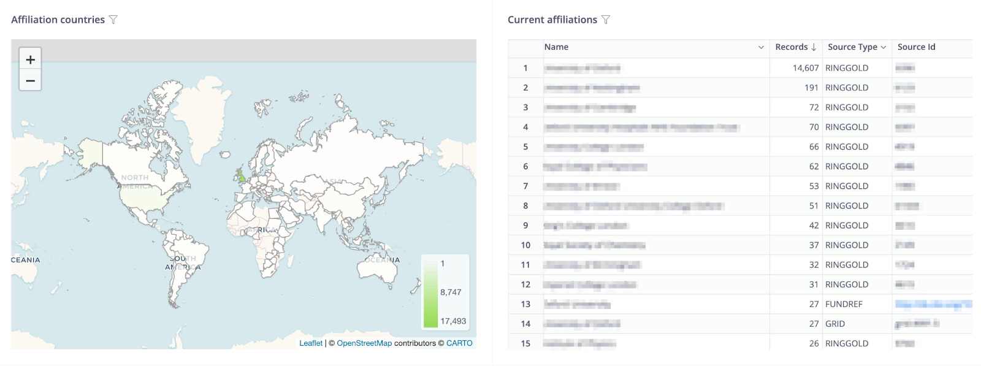Open the OpenStreetMap link
Viewport: 981px width, 366px height.
tap(364, 343)
